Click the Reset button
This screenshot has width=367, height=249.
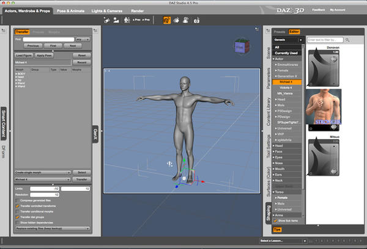pyautogui.click(x=82, y=56)
